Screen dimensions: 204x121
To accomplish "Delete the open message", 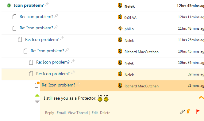I will click(x=105, y=113).
